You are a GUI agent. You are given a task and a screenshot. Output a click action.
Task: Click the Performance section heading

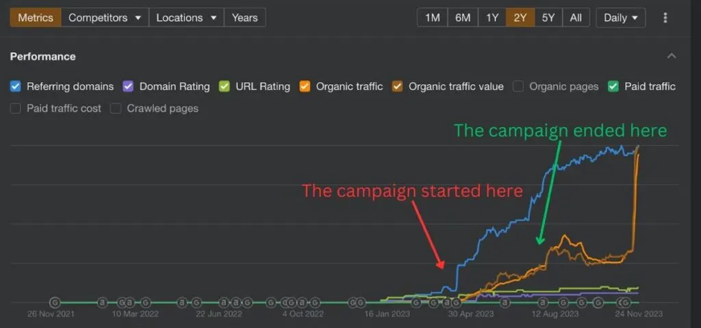pyautogui.click(x=43, y=57)
